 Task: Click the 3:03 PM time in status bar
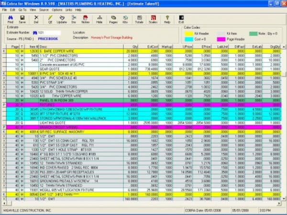point(265,211)
